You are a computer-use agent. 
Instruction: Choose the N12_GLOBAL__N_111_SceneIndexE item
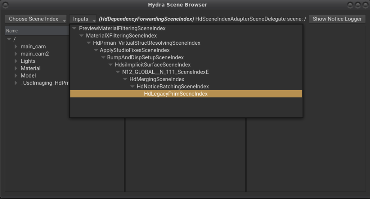(165, 72)
